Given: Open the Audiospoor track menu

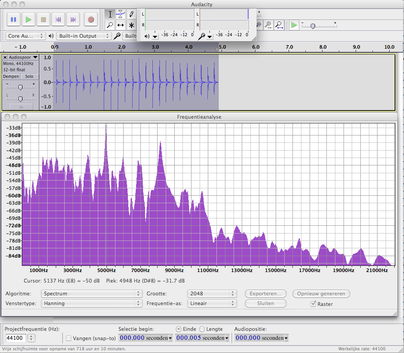Looking at the screenshot, I should point(23,57).
